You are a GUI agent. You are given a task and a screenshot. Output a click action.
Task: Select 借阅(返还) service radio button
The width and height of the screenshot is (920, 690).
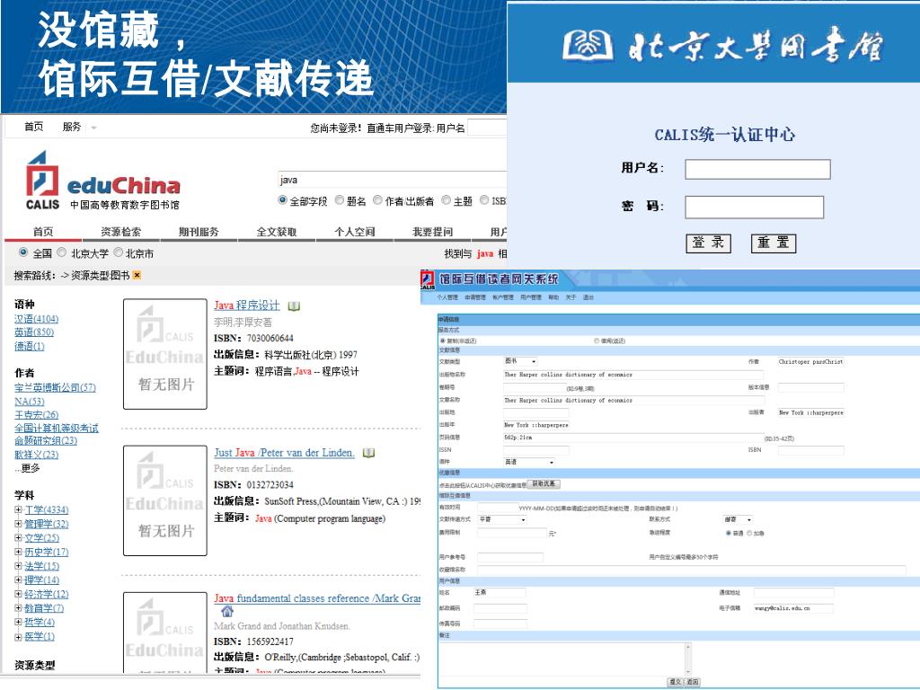(x=597, y=341)
